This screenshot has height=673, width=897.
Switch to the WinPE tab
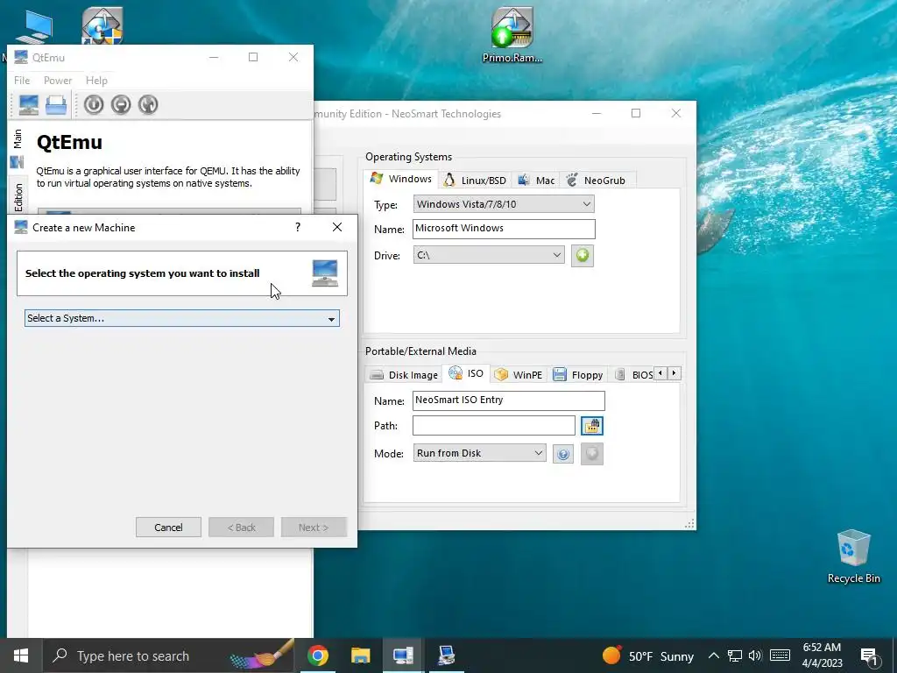click(x=519, y=375)
